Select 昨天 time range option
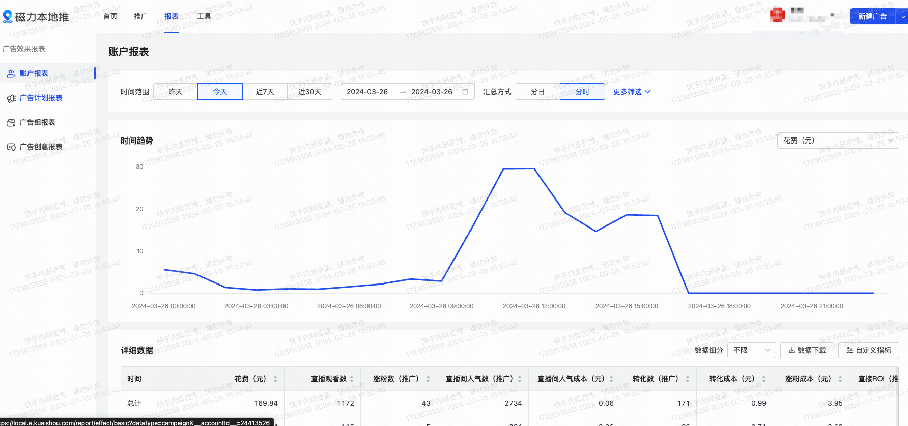The height and width of the screenshot is (426, 908). tap(176, 92)
